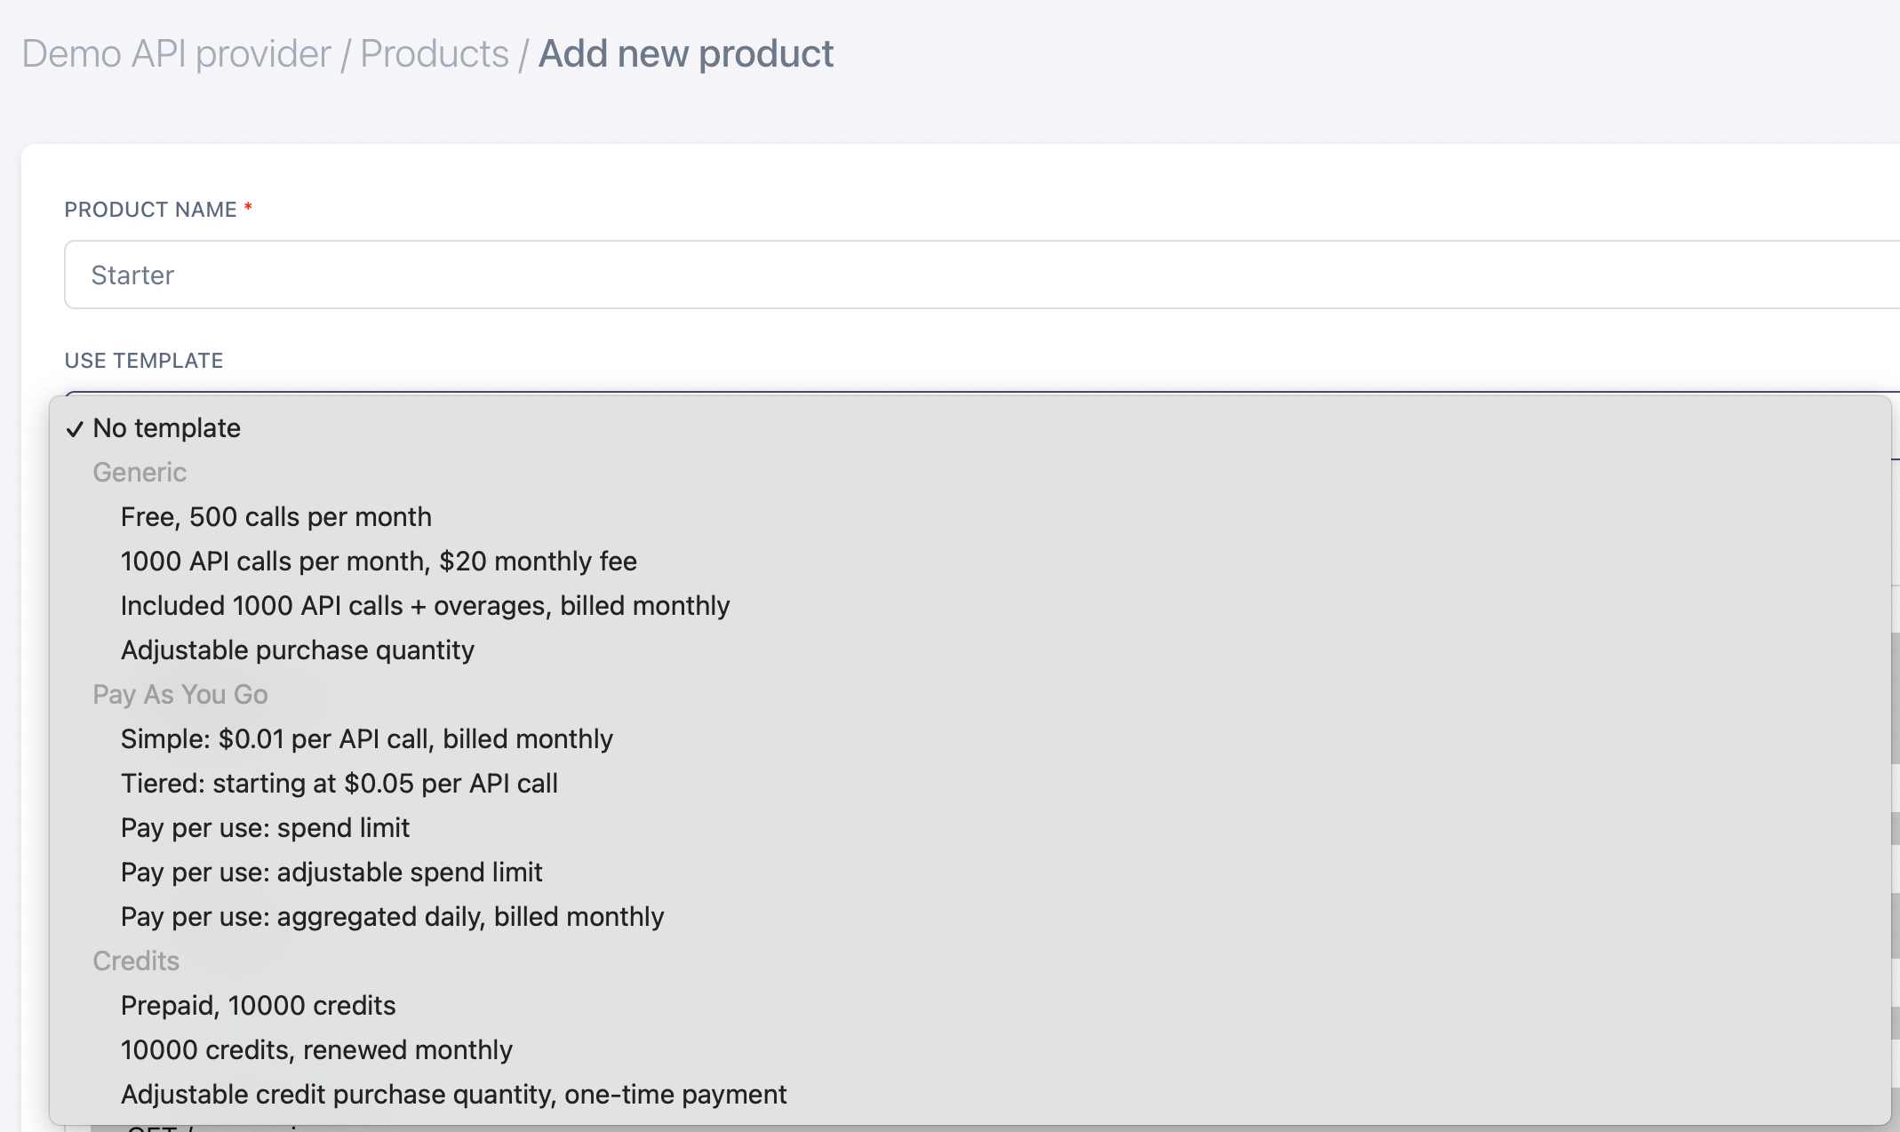Choose "Free, 500 calls per month" template
The width and height of the screenshot is (1900, 1132).
[x=275, y=516]
